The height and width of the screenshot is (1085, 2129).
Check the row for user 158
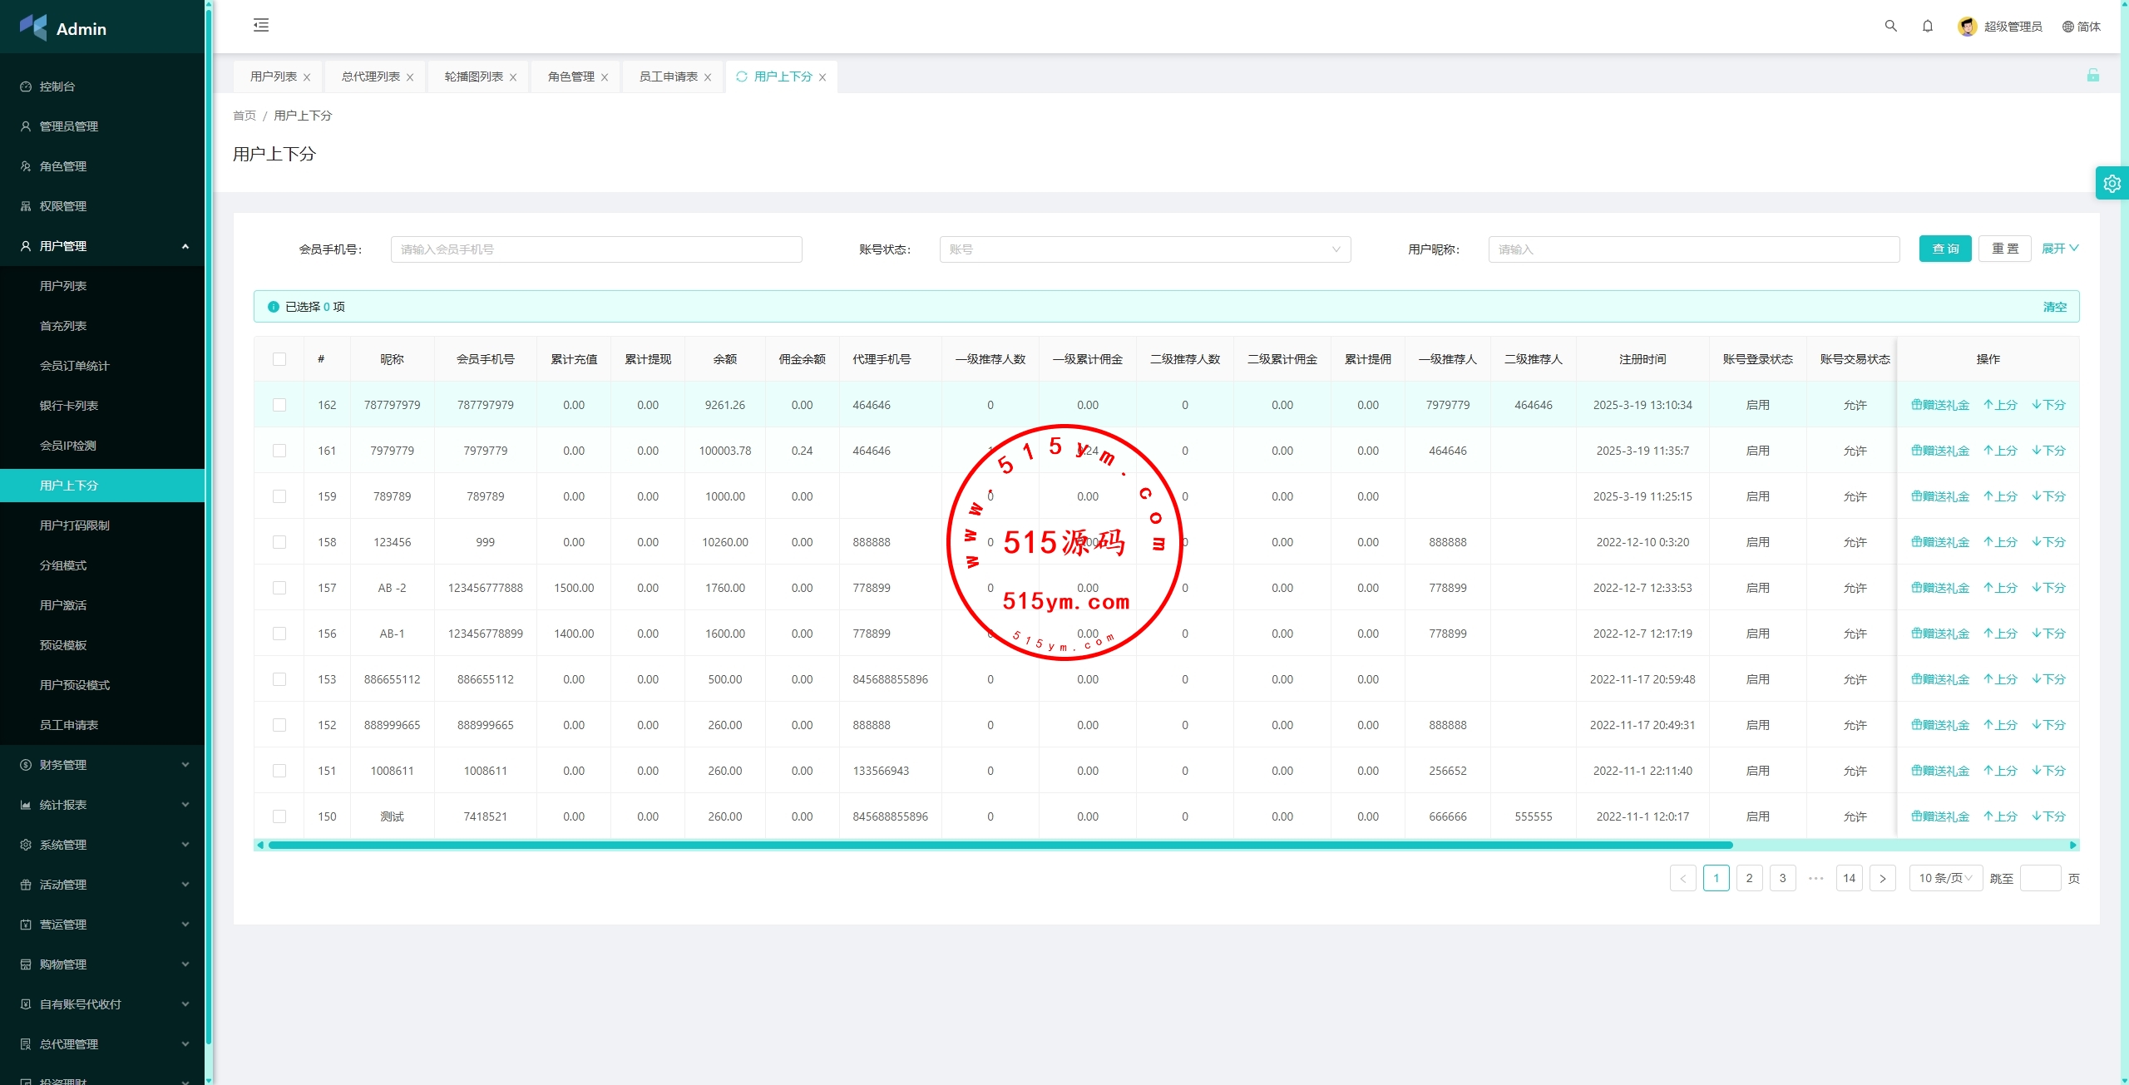[x=279, y=542]
